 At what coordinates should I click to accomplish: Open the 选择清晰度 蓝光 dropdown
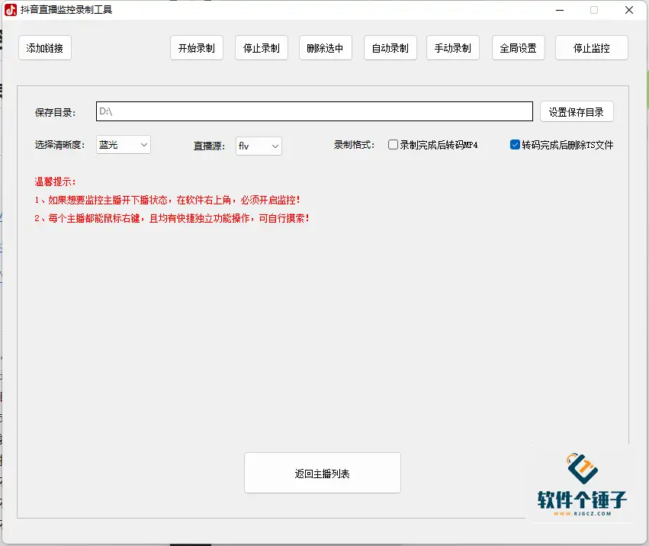(x=124, y=145)
